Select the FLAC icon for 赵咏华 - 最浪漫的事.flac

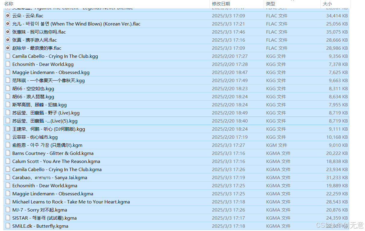point(8,48)
